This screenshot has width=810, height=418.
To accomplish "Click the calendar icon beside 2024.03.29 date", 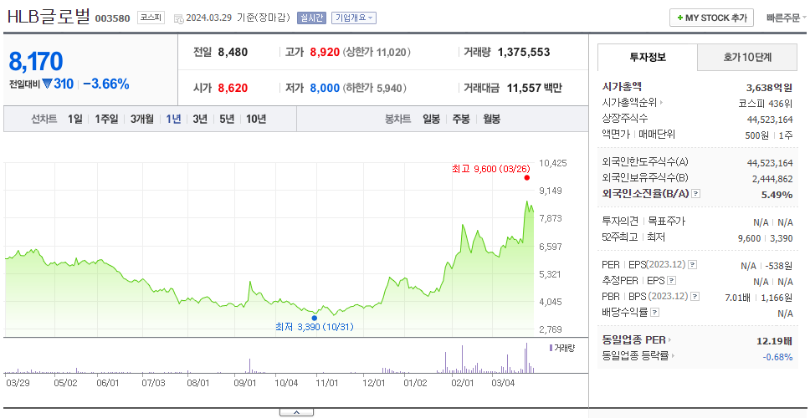I will 179,18.
